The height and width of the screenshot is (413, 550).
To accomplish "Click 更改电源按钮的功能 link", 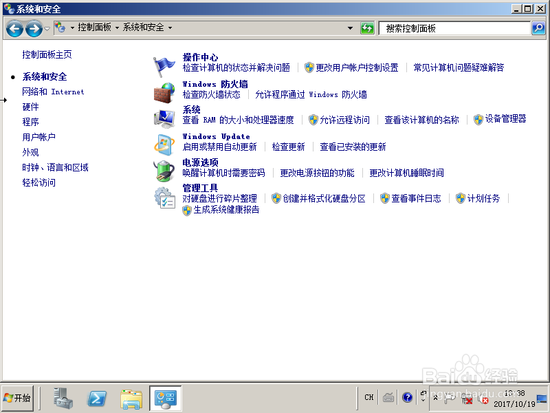I will point(317,173).
